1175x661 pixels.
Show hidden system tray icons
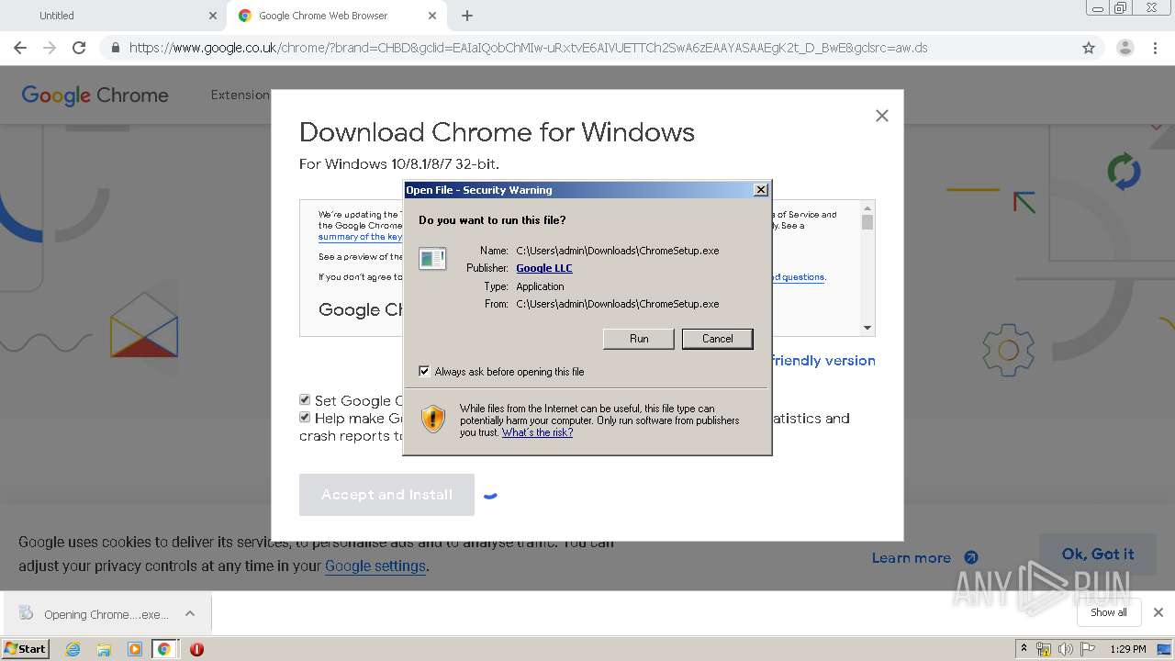[x=1024, y=649]
